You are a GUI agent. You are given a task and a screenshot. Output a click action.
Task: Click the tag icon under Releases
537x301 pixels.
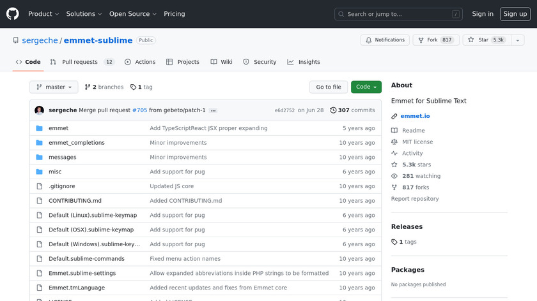[x=394, y=242]
